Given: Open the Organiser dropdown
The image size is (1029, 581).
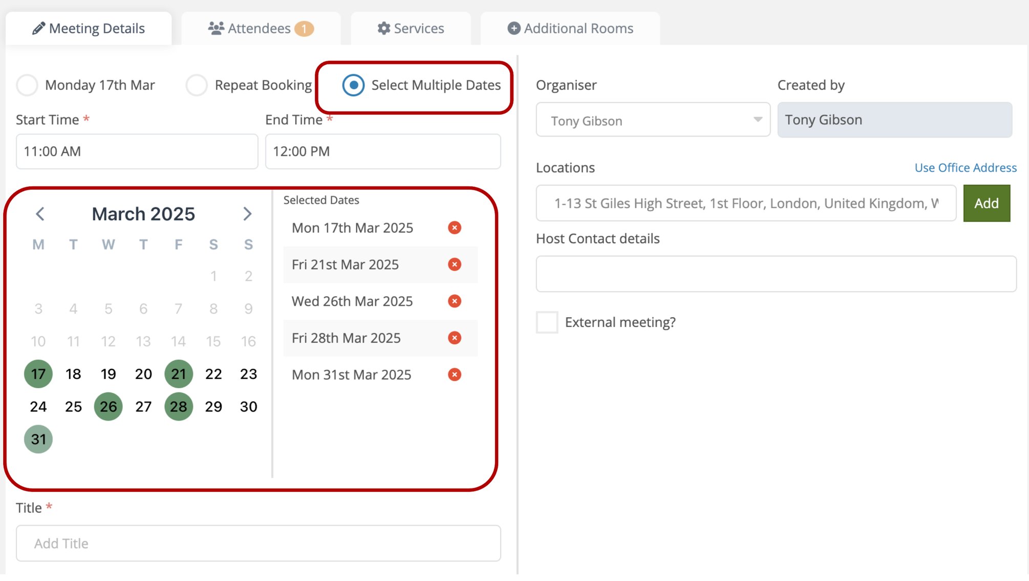Looking at the screenshot, I should [653, 120].
